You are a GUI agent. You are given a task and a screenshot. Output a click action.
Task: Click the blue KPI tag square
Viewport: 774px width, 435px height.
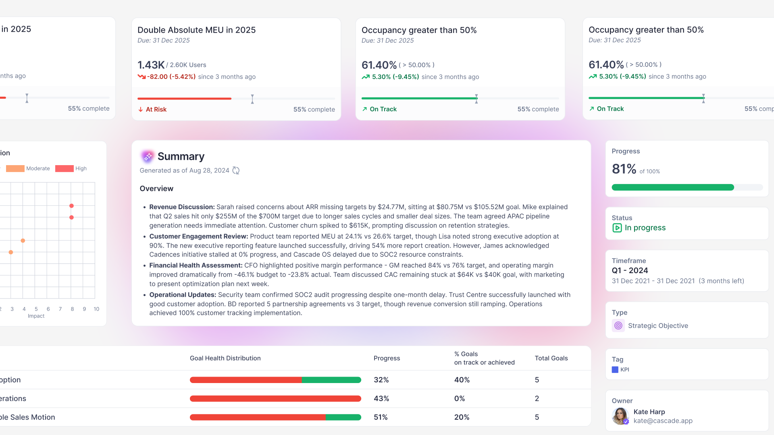point(615,370)
